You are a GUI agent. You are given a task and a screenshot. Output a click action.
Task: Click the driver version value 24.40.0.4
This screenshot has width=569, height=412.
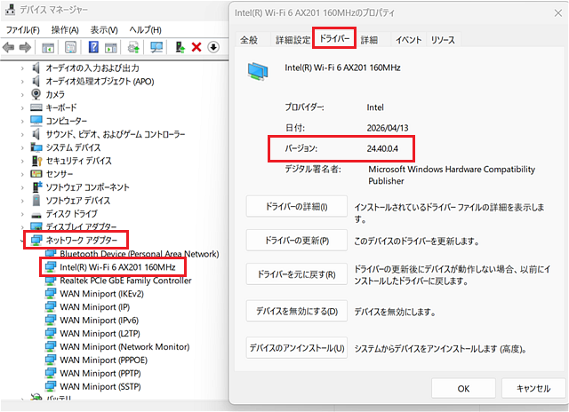pyautogui.click(x=382, y=148)
